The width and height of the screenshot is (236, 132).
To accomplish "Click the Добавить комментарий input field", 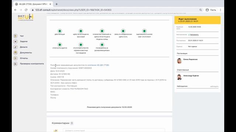I will tap(114, 131).
